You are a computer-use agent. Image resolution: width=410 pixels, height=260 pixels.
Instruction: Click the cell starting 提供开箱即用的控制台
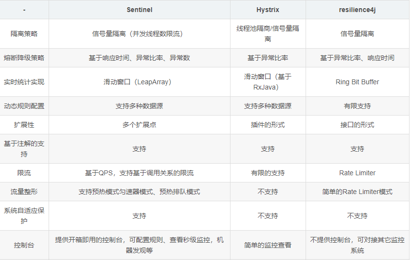(140, 245)
